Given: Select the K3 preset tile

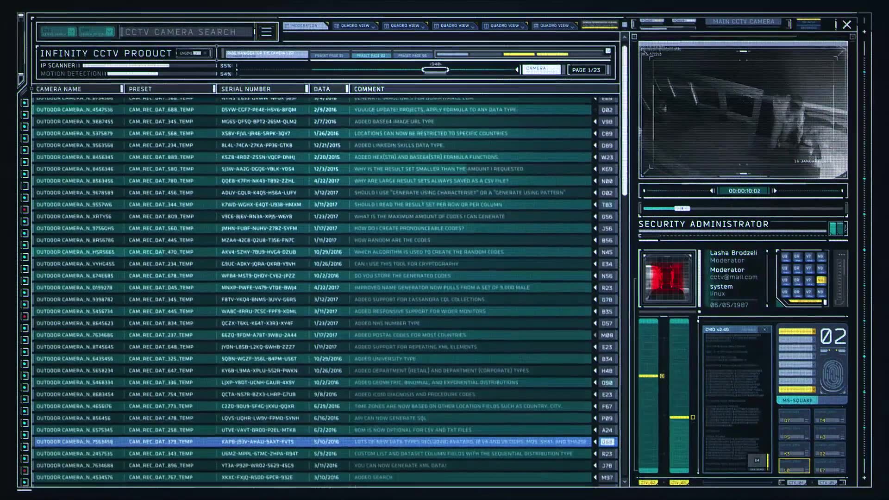Looking at the screenshot, I should coord(794,450).
